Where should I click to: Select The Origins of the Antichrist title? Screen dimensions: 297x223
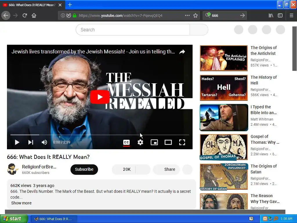(263, 51)
